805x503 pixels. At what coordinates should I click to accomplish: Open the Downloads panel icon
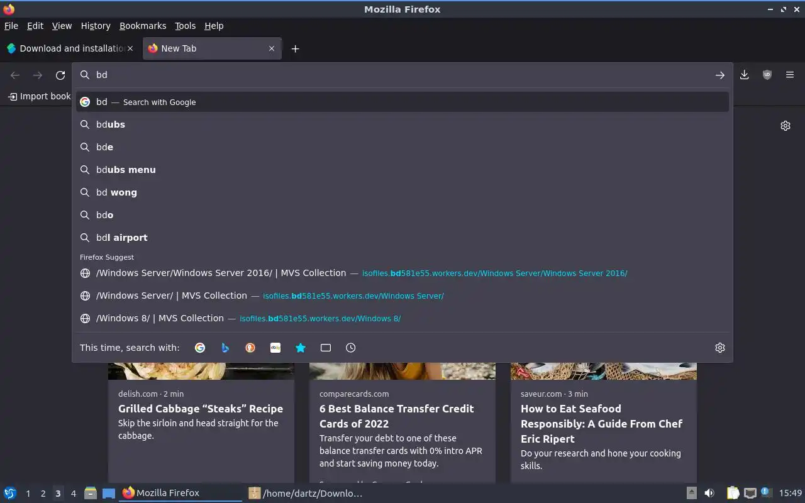pos(744,75)
